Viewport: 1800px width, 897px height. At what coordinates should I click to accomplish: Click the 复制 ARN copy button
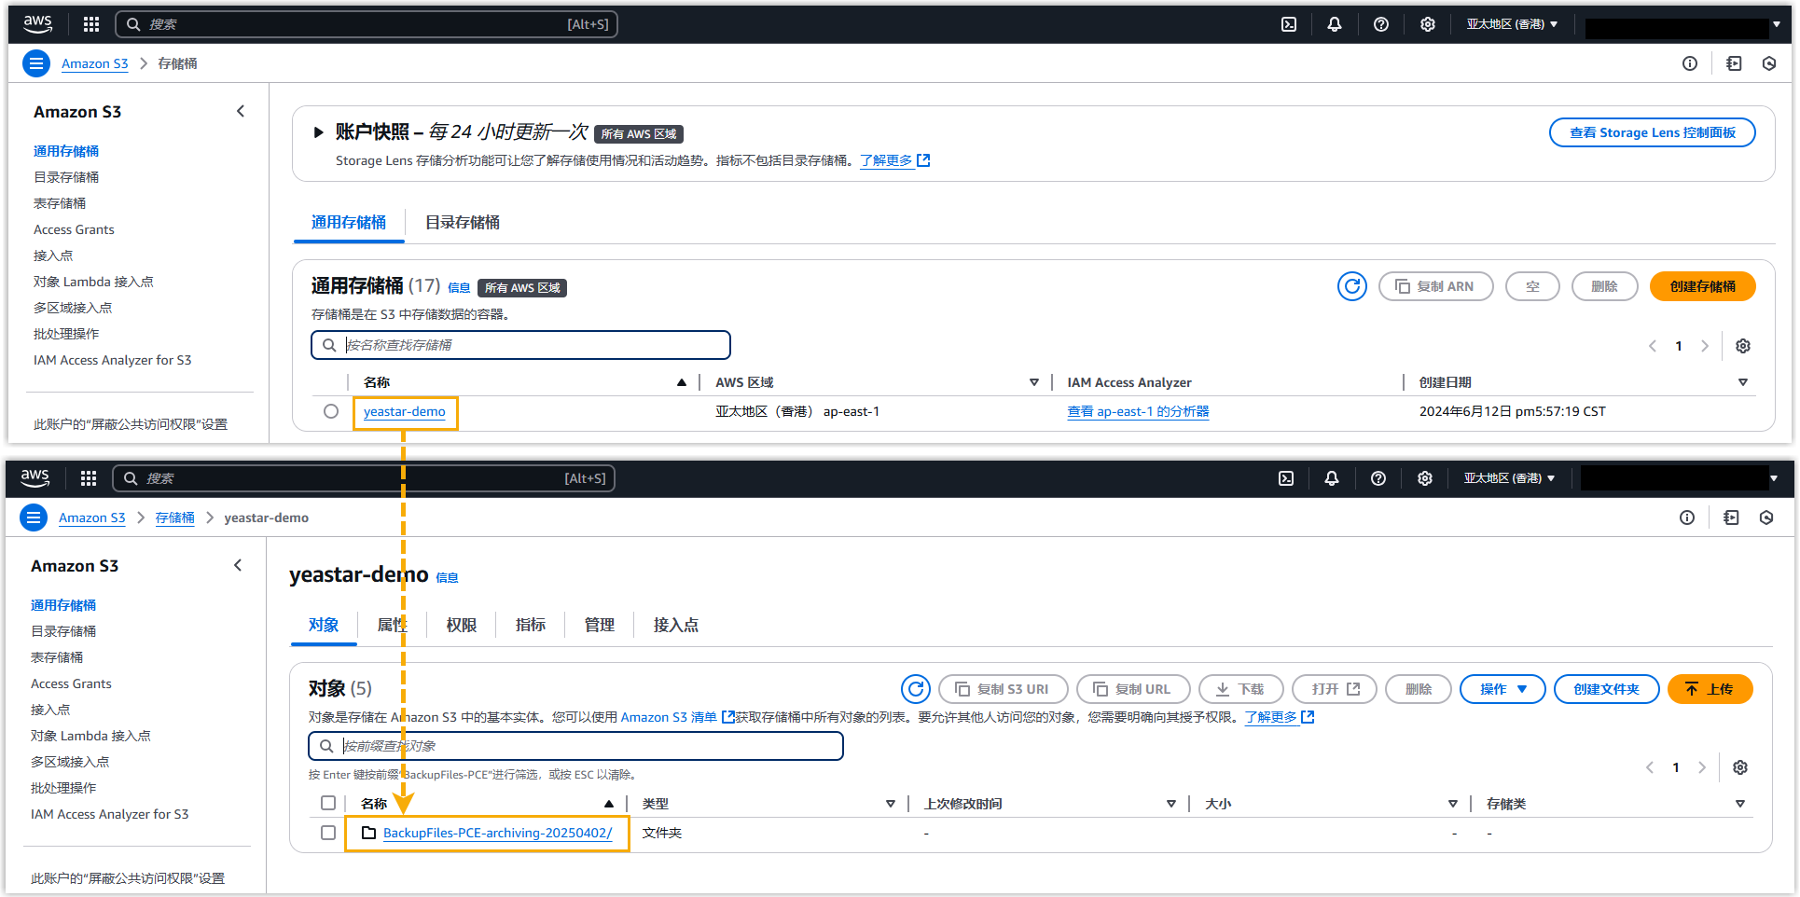1435,286
